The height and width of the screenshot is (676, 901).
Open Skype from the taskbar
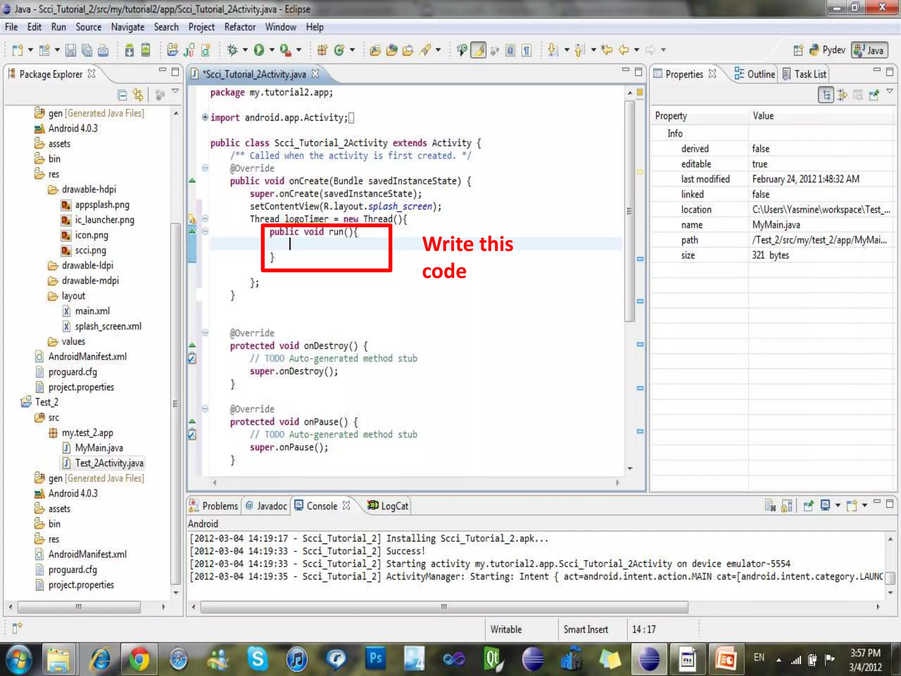pos(257,659)
